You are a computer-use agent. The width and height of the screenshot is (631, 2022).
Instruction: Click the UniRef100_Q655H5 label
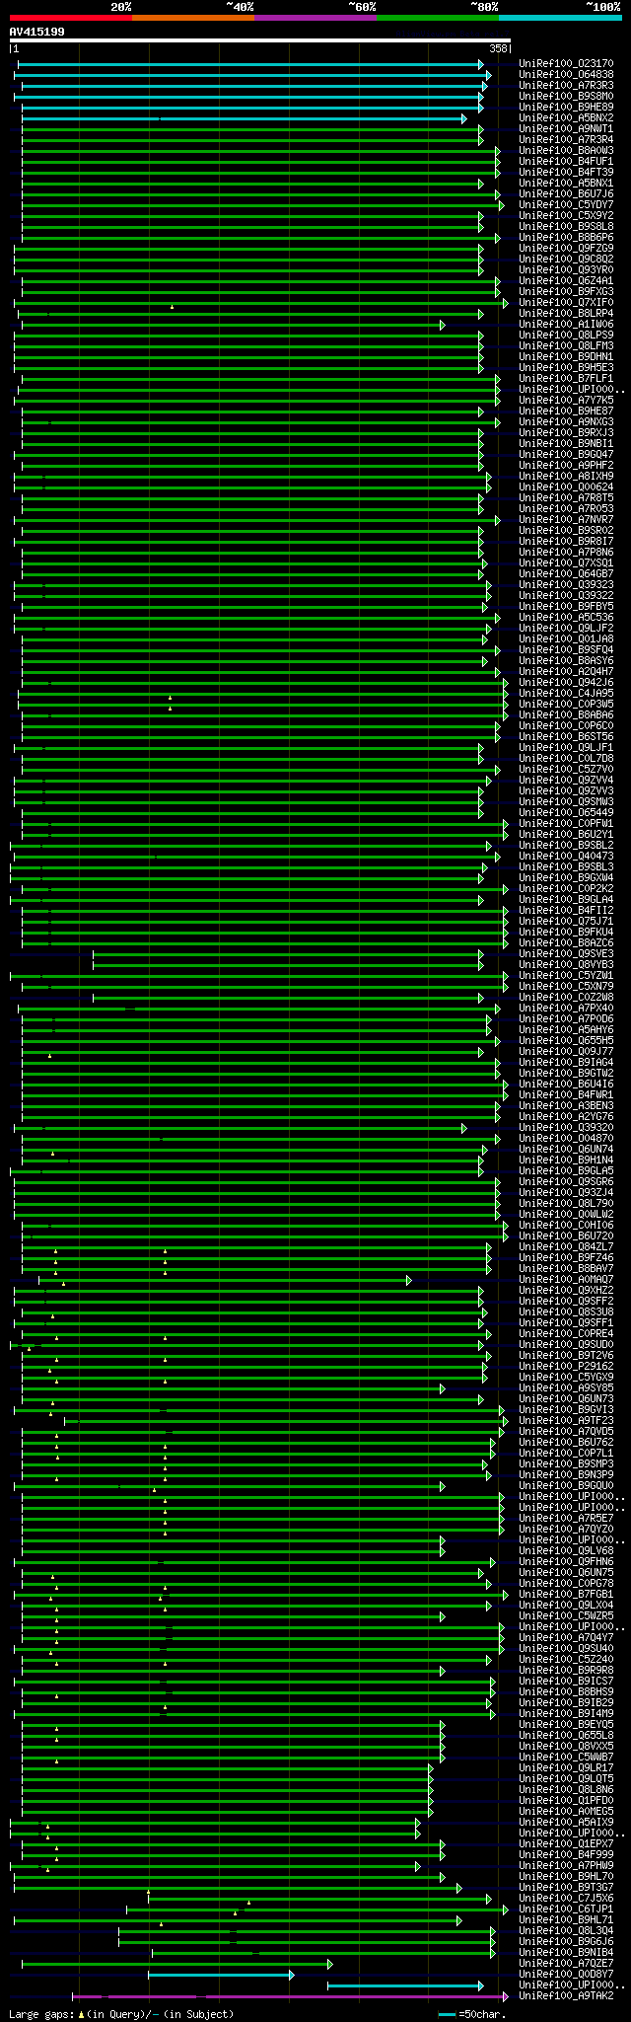coord(566,1041)
